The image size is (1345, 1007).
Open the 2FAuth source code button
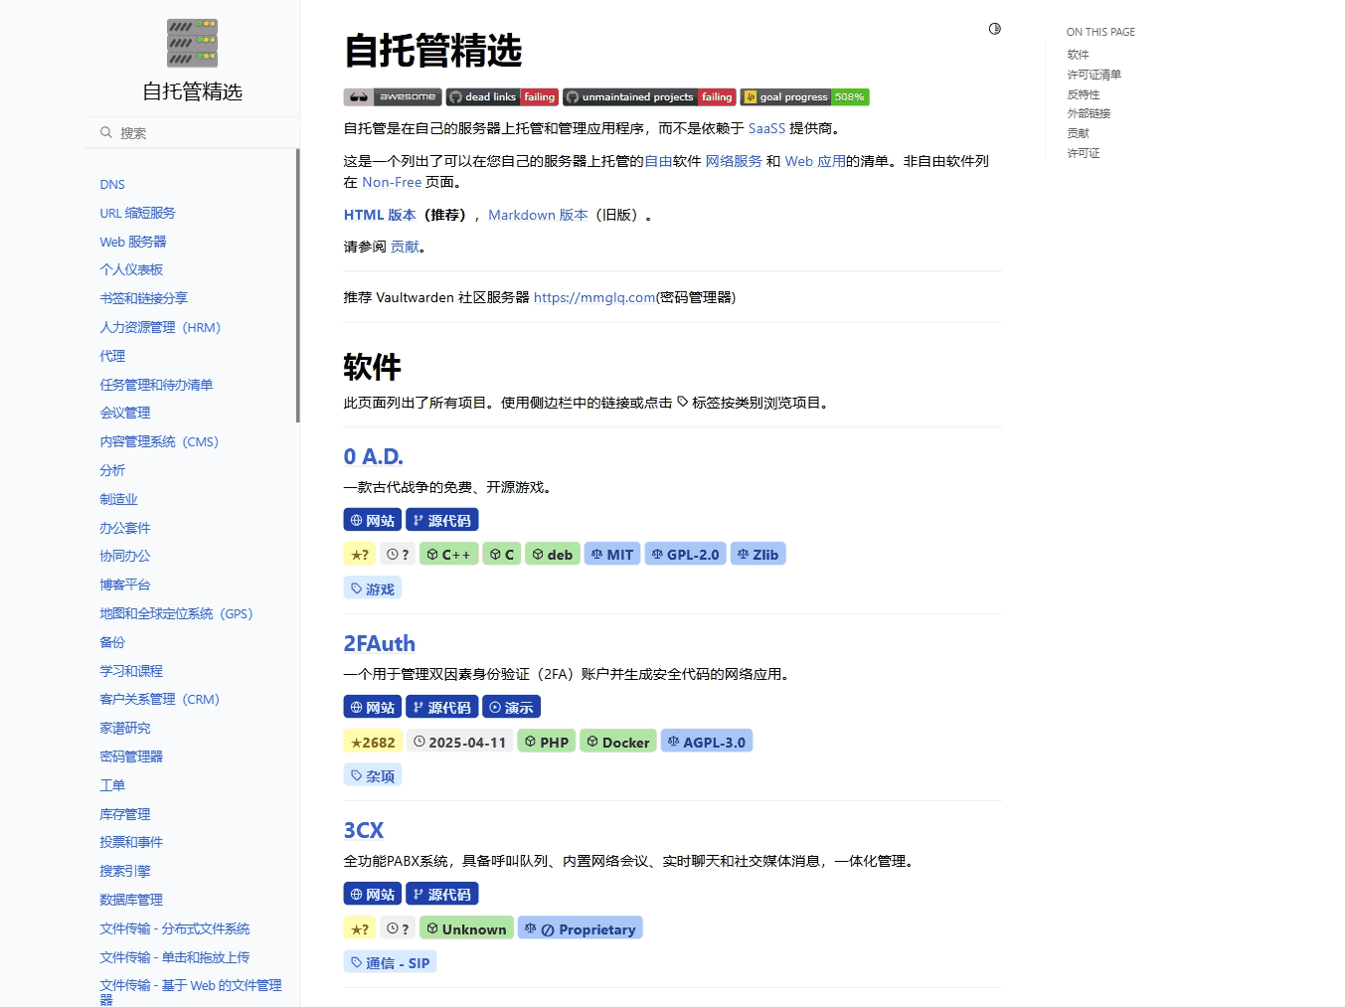pyautogui.click(x=441, y=708)
